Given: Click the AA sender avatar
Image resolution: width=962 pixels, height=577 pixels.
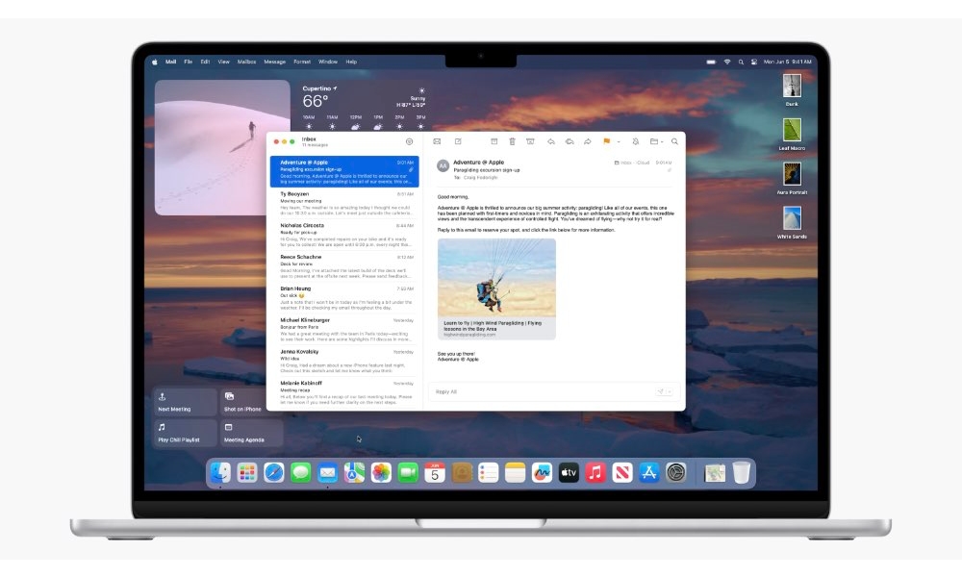Looking at the screenshot, I should [443, 165].
